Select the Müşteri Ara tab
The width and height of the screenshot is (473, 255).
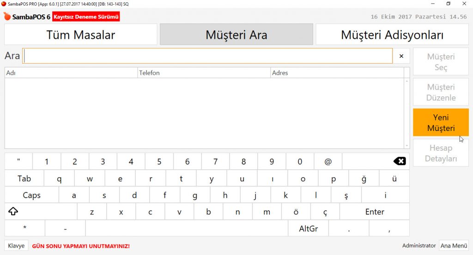click(x=236, y=35)
